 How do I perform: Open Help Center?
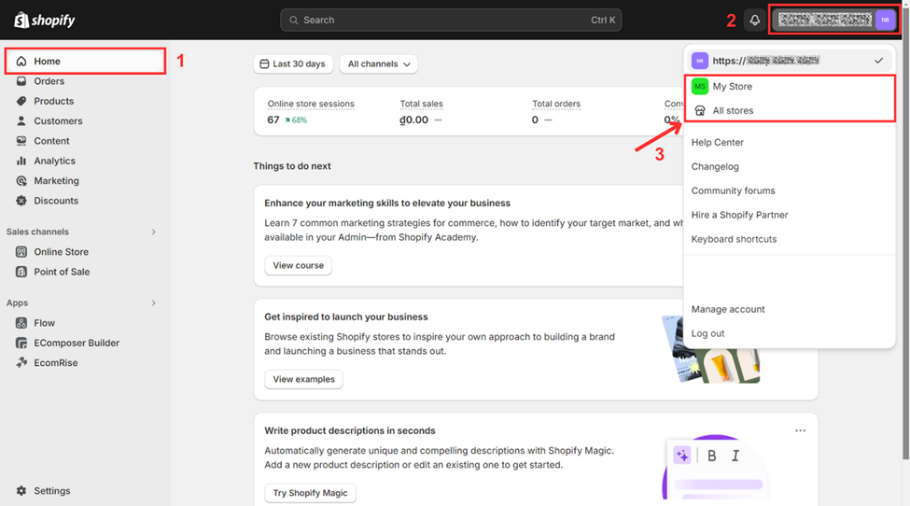tap(718, 142)
